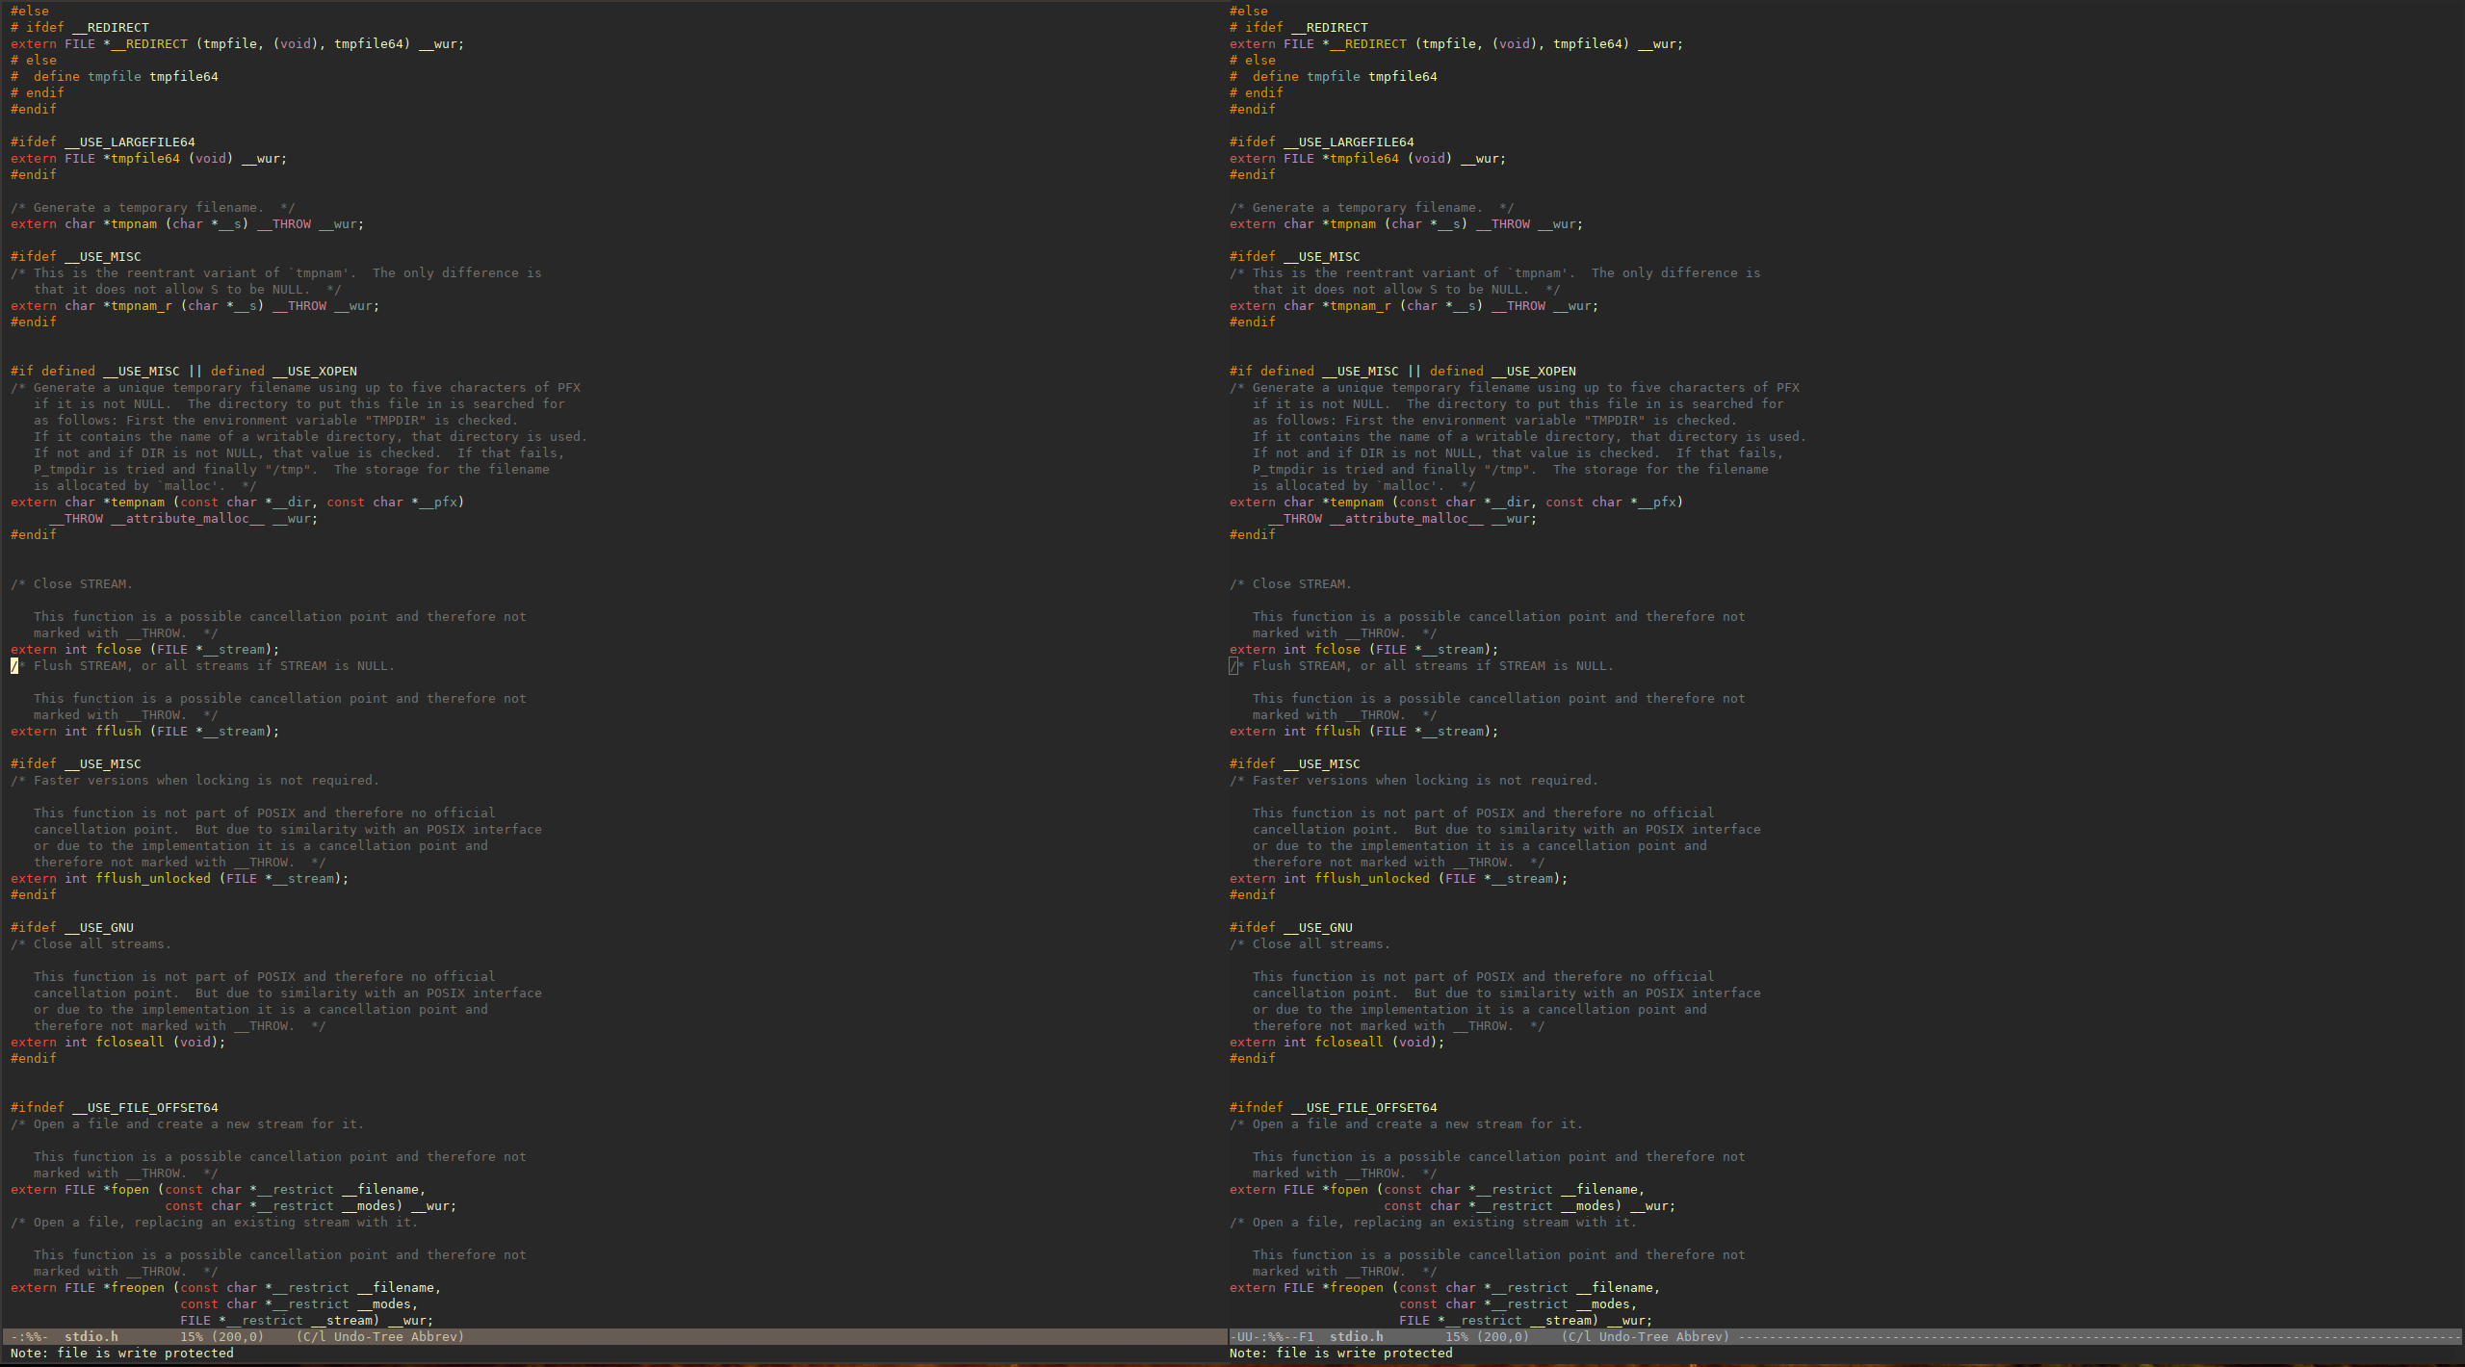This screenshot has height=1367, width=2465.
Task: Open mode menu by clicking "C/l" in right mode line
Action: [1579, 1336]
